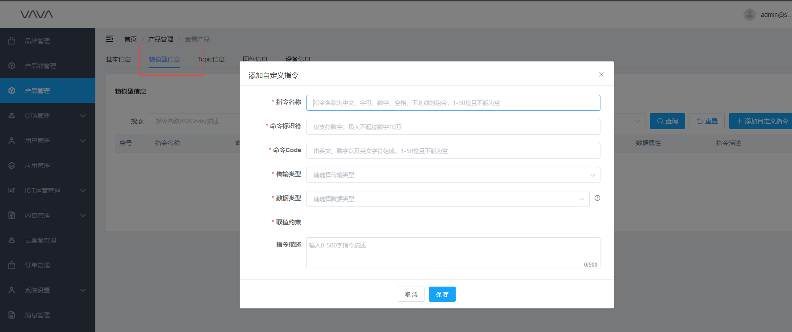Switch to the 基本信息 tab
Image resolution: width=792 pixels, height=332 pixels.
pyautogui.click(x=118, y=59)
